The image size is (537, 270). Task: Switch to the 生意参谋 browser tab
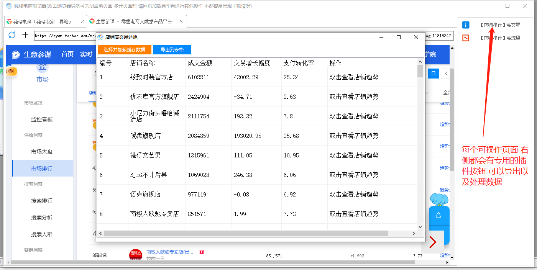[x=134, y=21]
